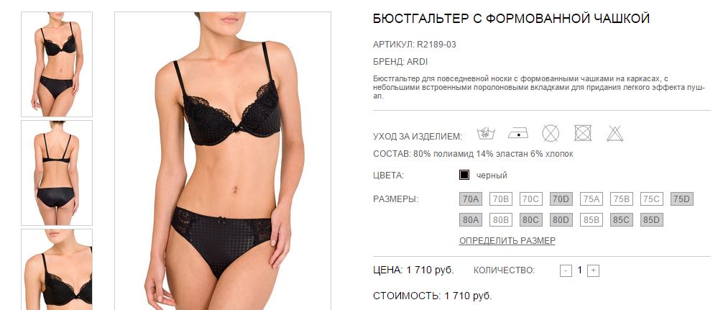
Task: Increase quantity with the plus button
Action: click(593, 270)
